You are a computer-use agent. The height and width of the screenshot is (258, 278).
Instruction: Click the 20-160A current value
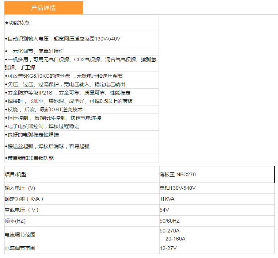point(175,239)
